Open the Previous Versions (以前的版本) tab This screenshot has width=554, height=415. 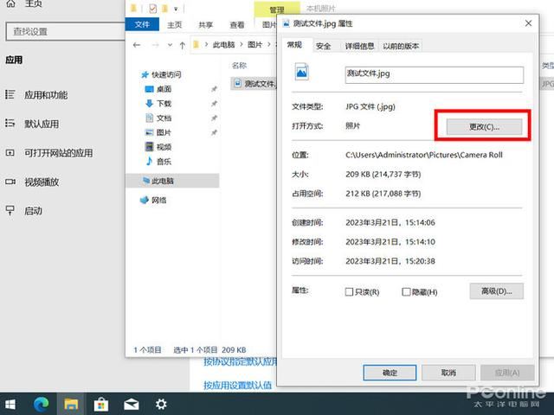click(x=401, y=46)
